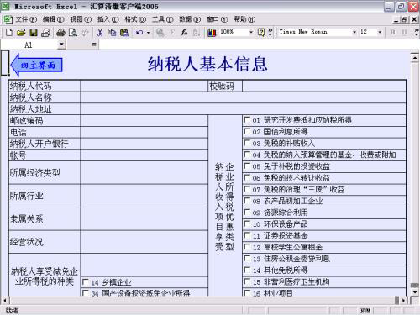
Task: Enable 05 免于补税的投资收益
Action: pos(247,166)
